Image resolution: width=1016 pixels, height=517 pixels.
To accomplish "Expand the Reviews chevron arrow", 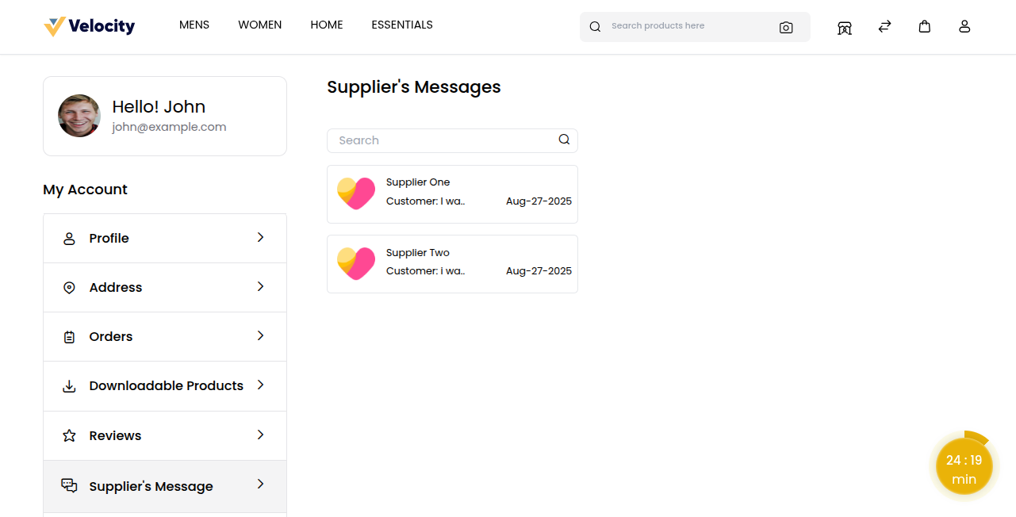I will click(260, 435).
